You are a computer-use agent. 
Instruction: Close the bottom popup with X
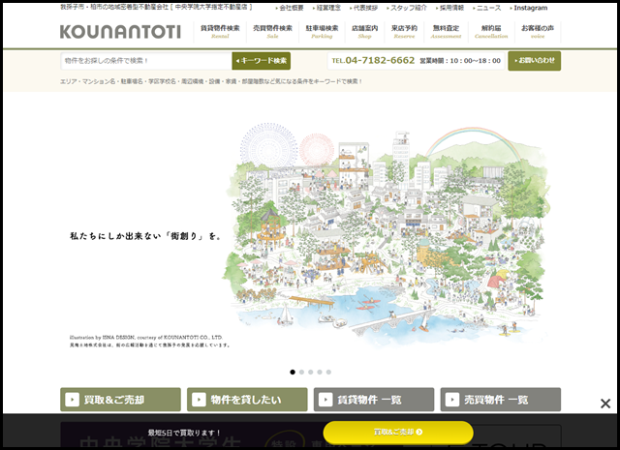click(605, 404)
